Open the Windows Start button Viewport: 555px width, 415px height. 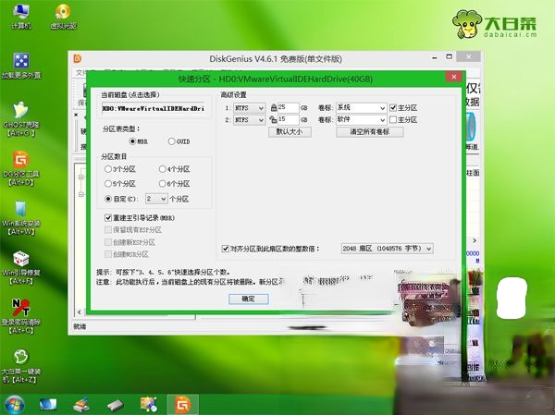click(x=14, y=405)
